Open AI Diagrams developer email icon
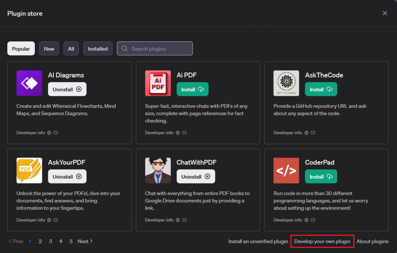The height and width of the screenshot is (253, 397). (x=56, y=133)
